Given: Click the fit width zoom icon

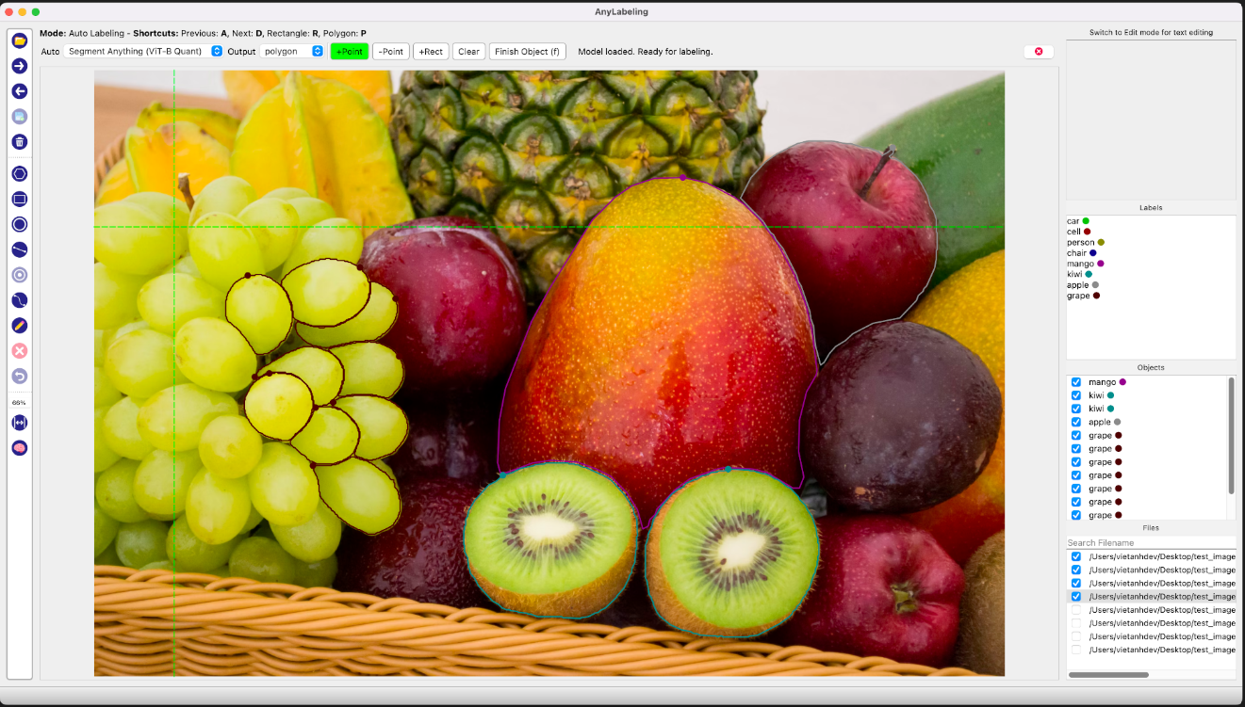Looking at the screenshot, I should (x=19, y=423).
